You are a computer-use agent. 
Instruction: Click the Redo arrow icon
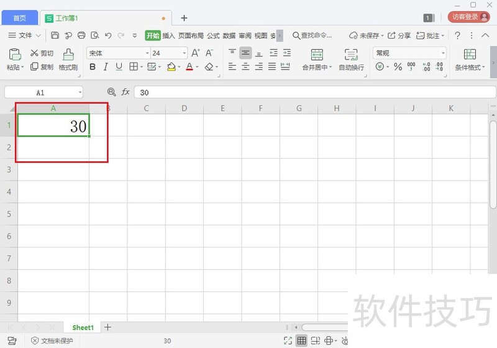click(121, 35)
